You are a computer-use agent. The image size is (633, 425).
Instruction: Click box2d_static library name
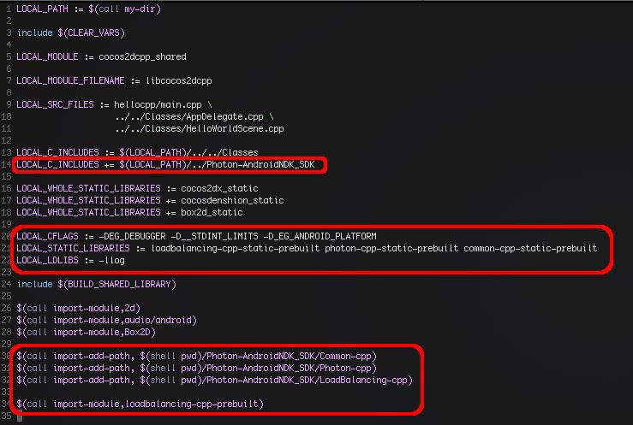(212, 212)
